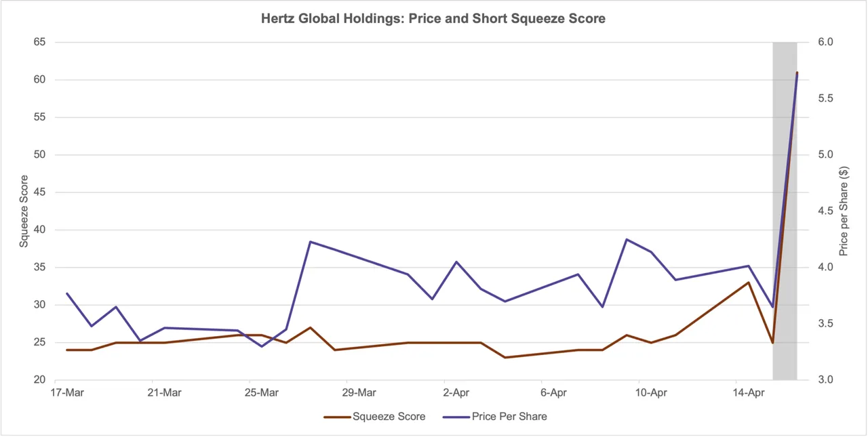Screen dimensions: 868x437
Task: Click the 17-Mar x-axis label
Action: coord(67,392)
